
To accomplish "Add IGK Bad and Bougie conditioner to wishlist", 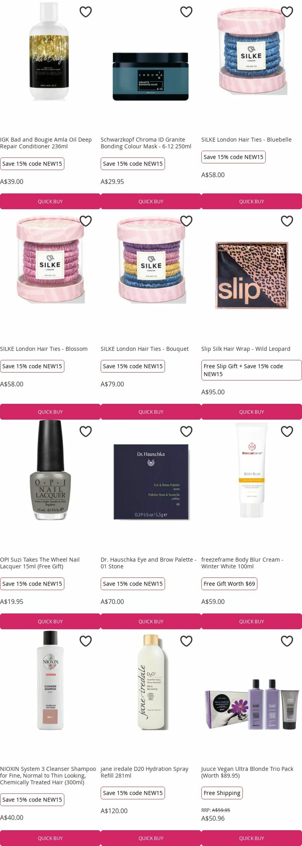I will (x=86, y=12).
